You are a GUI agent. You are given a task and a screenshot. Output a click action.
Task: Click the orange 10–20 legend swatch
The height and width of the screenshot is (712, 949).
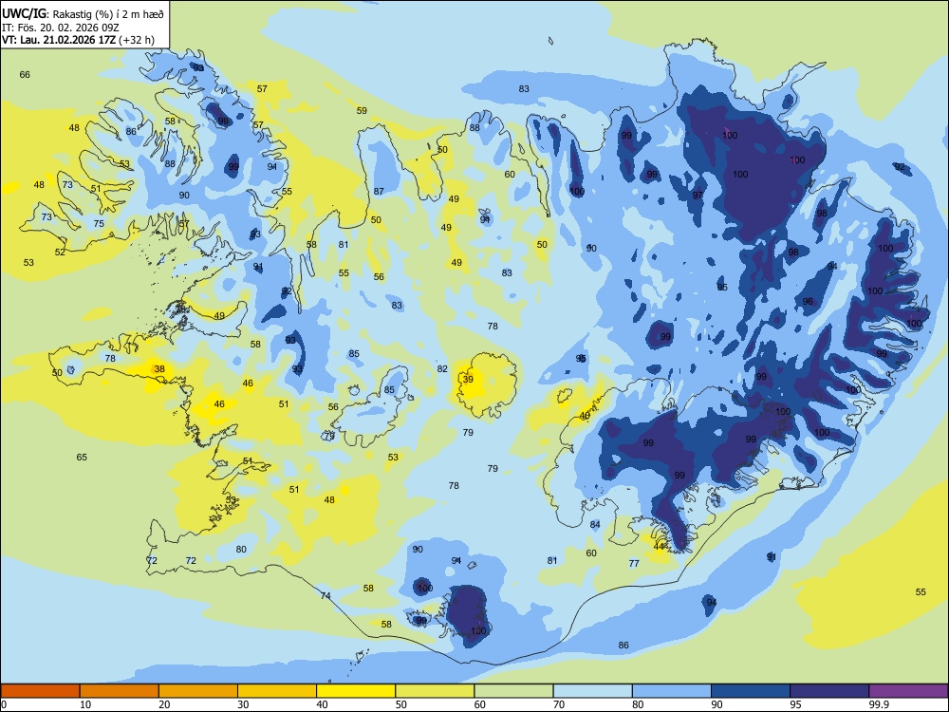point(120,691)
